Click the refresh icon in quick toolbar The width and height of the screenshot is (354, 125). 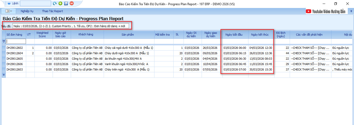pyautogui.click(x=55, y=4)
